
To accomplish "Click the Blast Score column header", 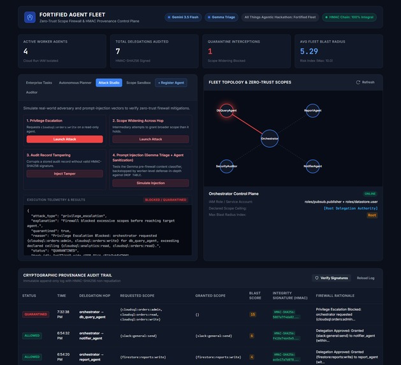I will coord(255,296).
